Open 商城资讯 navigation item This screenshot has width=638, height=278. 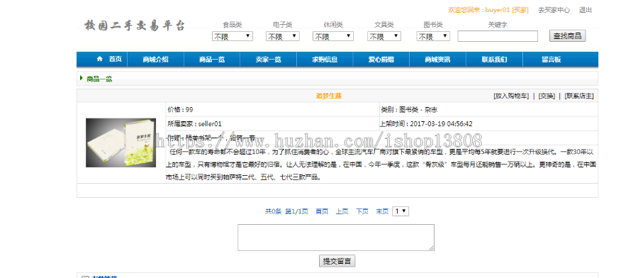[438, 60]
